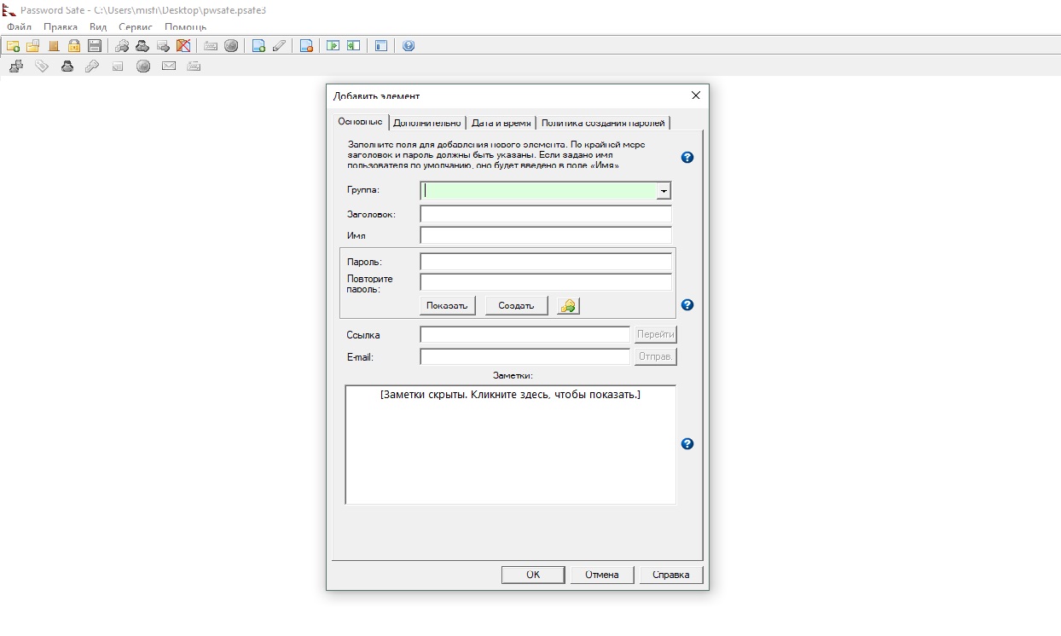Click the Expand all green arrow icon
This screenshot has width=1061, height=636.
click(x=333, y=46)
